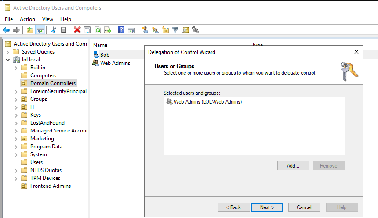Click the Up one level folder icon

coord(30,30)
